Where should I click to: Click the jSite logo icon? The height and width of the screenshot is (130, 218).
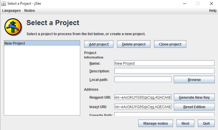pyautogui.click(x=13, y=27)
